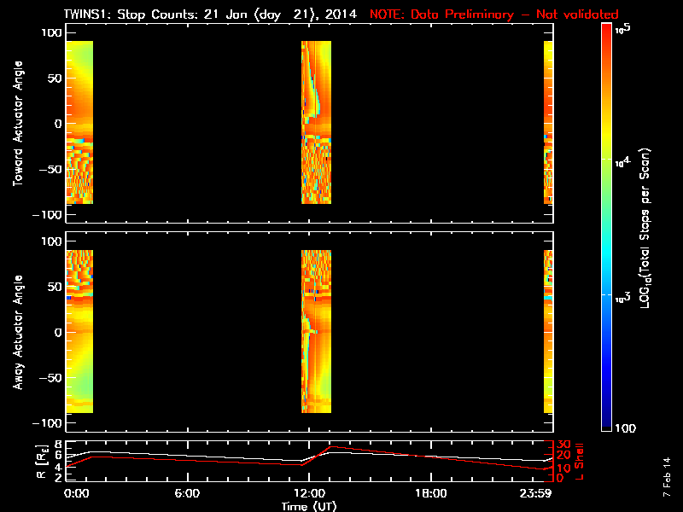
Task: Click the 6:00 time tick label
Action: point(186,493)
